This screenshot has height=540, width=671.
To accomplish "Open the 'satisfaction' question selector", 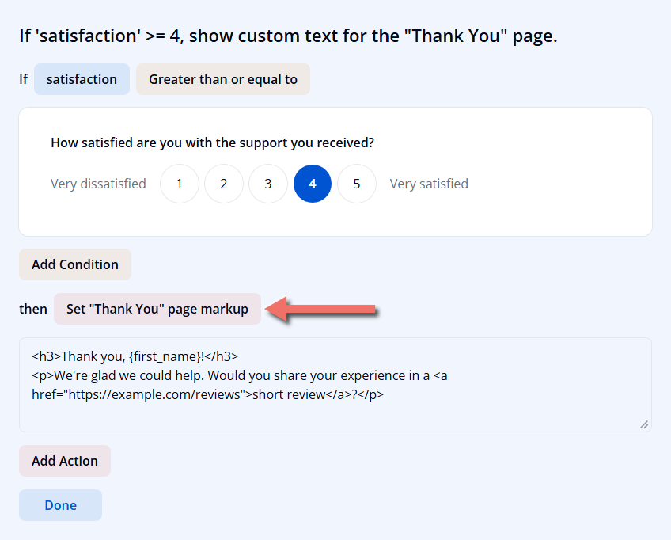I will tap(82, 79).
